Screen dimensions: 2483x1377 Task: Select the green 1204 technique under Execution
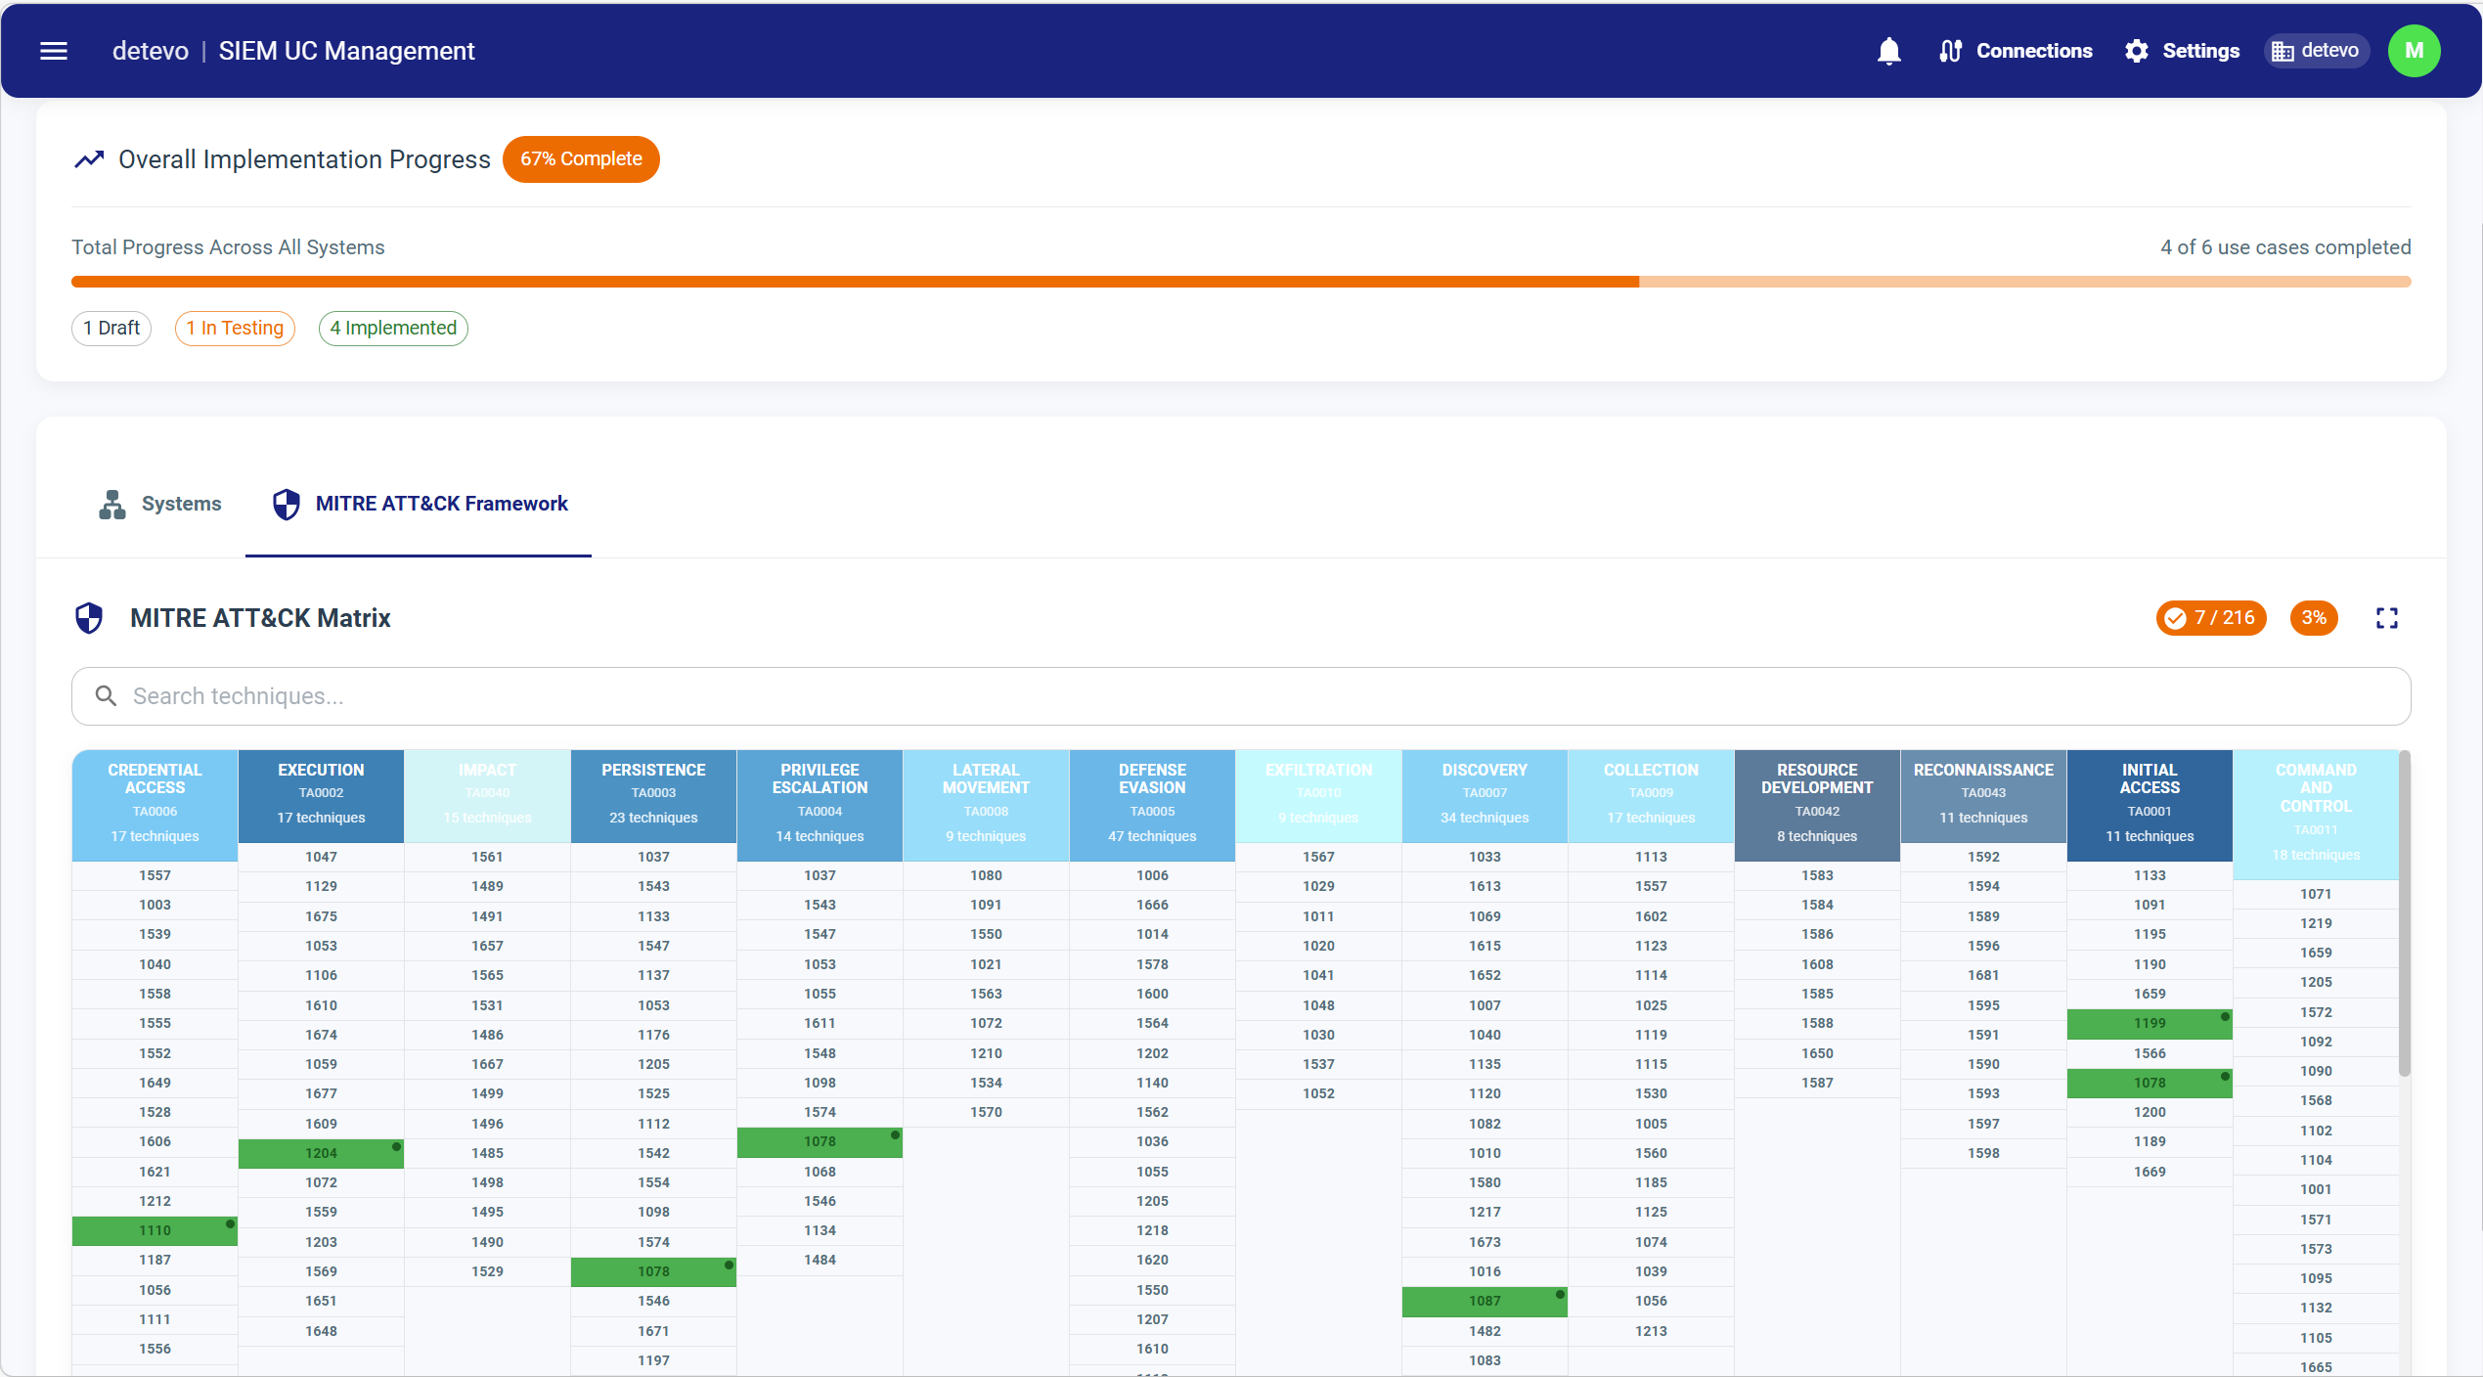pyautogui.click(x=321, y=1153)
